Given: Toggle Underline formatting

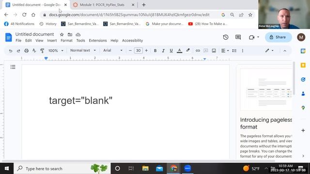Looking at the screenshot, I should (x=171, y=51).
